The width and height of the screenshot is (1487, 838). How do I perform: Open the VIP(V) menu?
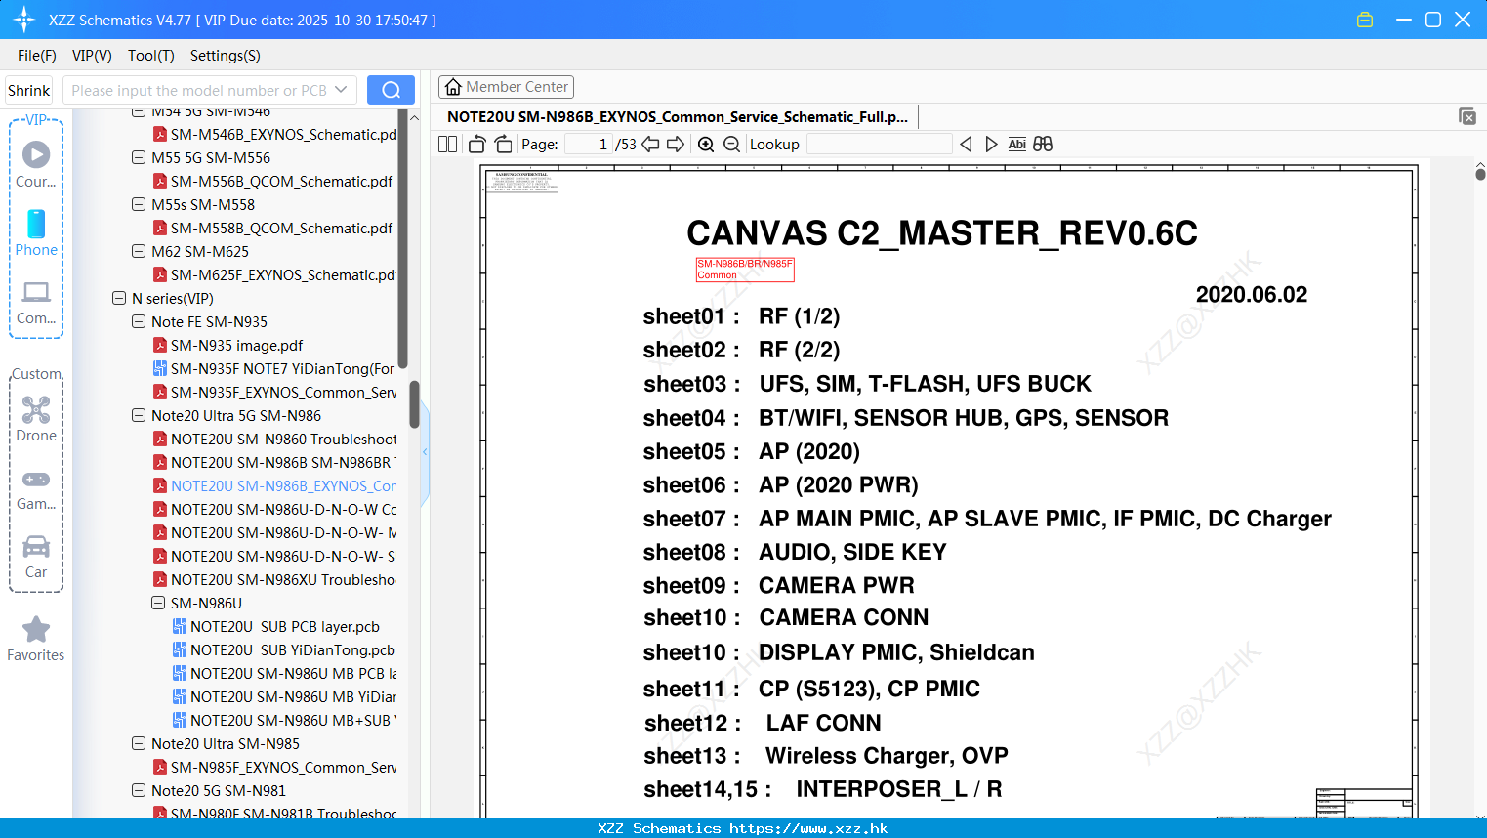(92, 56)
